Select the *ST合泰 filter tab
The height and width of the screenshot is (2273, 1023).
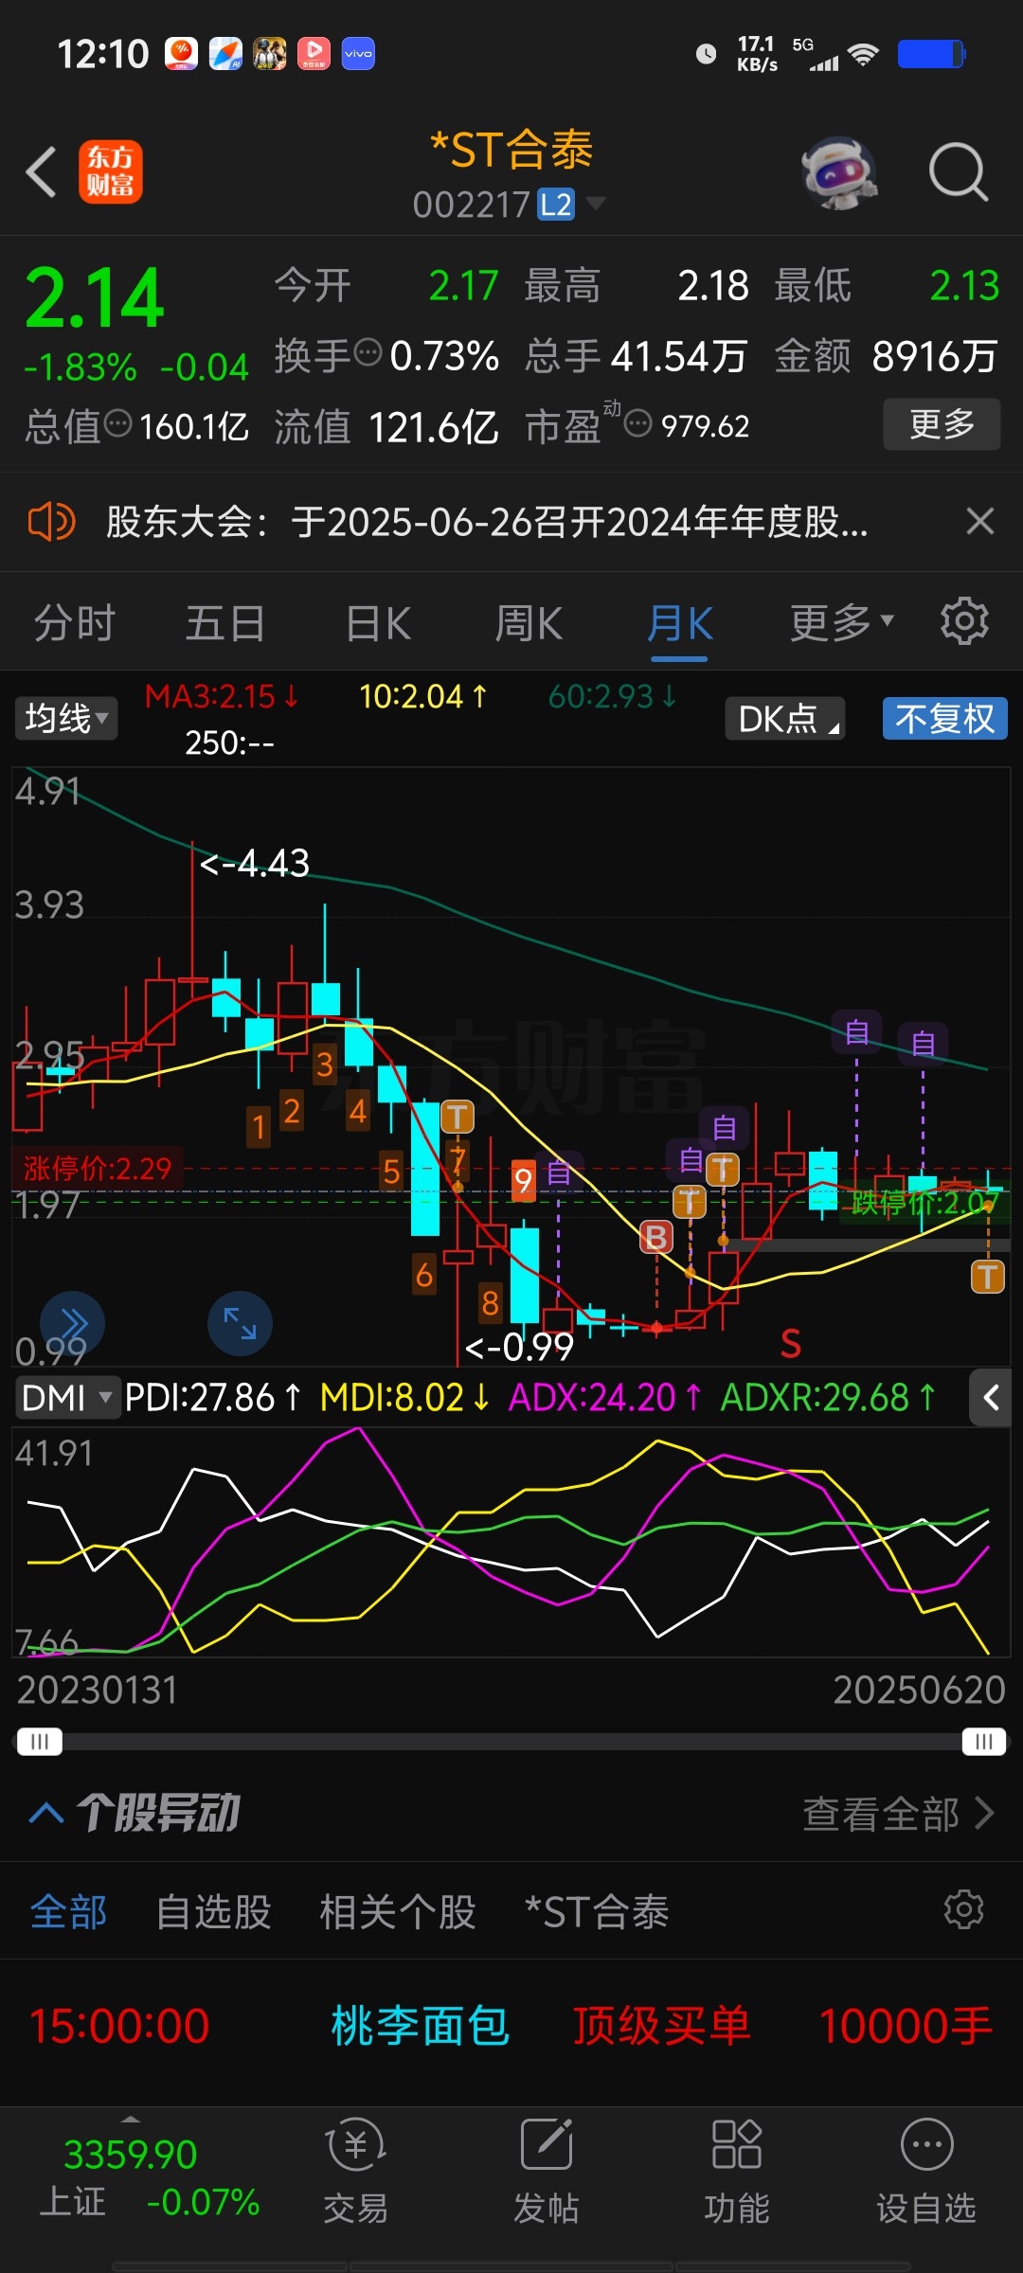coord(597,1911)
